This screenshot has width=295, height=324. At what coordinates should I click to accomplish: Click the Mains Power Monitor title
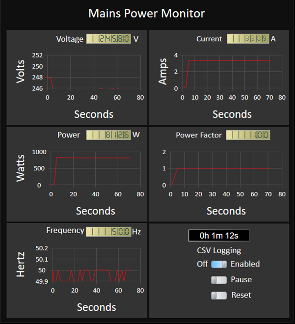[147, 14]
